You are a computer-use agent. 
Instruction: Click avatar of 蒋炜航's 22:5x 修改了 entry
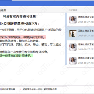[73, 47]
